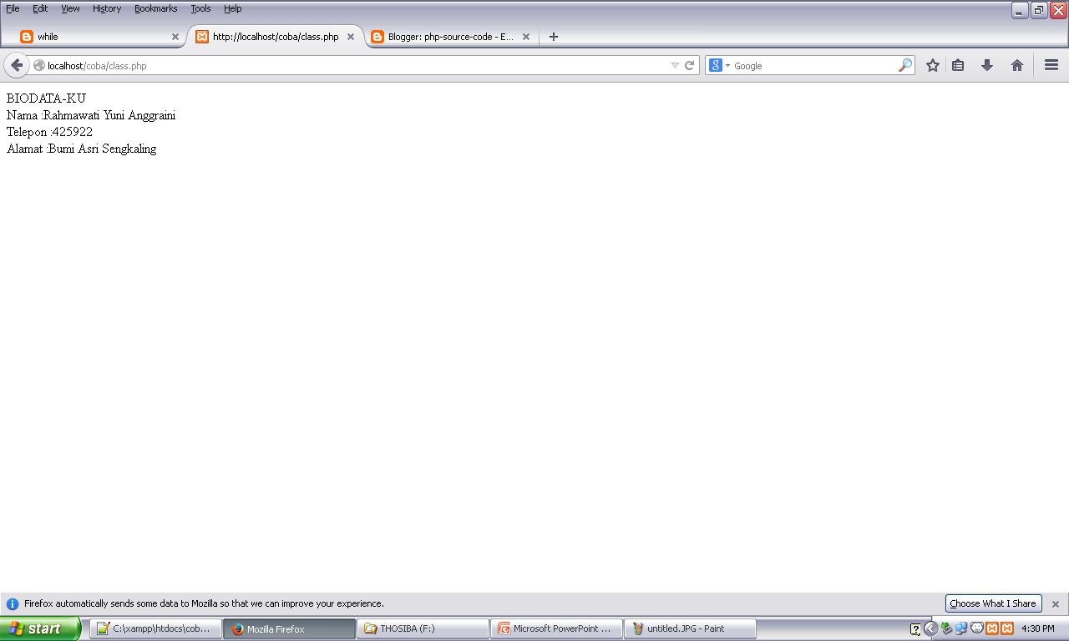Open THOSIBA (F:) taskbar window
Viewport: 1069px width, 641px height.
pos(423,628)
